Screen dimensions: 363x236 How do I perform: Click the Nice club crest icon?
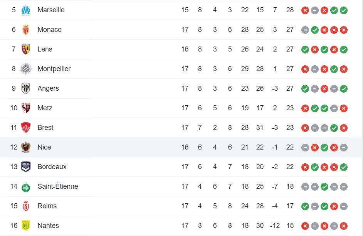point(26,147)
